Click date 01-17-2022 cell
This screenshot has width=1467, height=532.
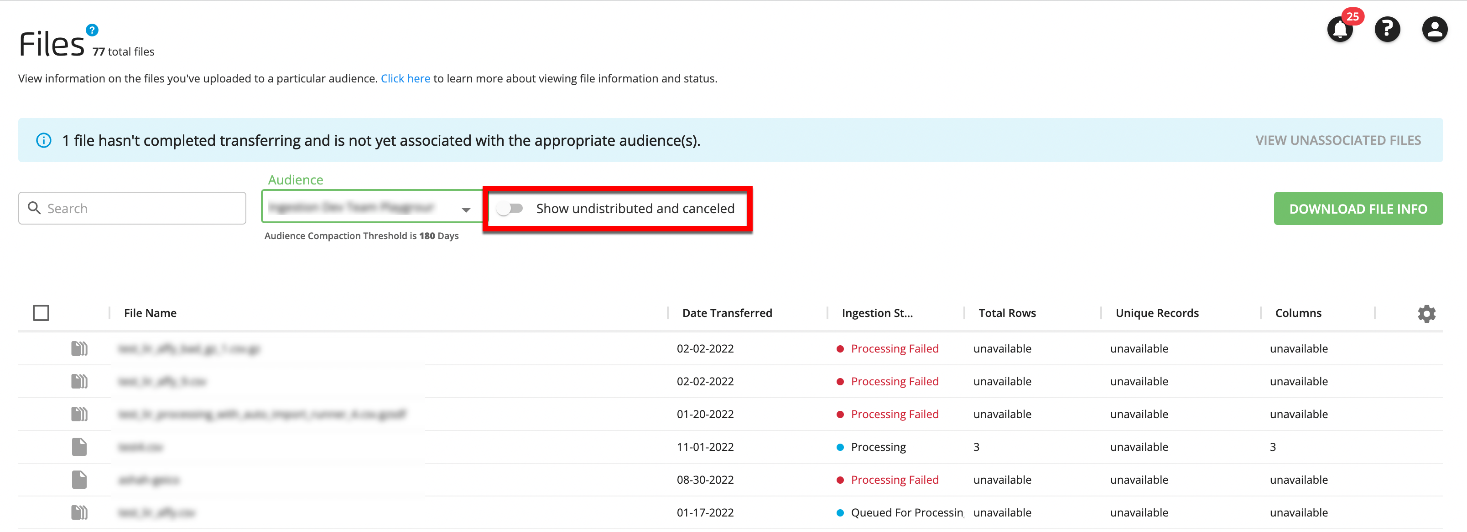click(x=705, y=513)
